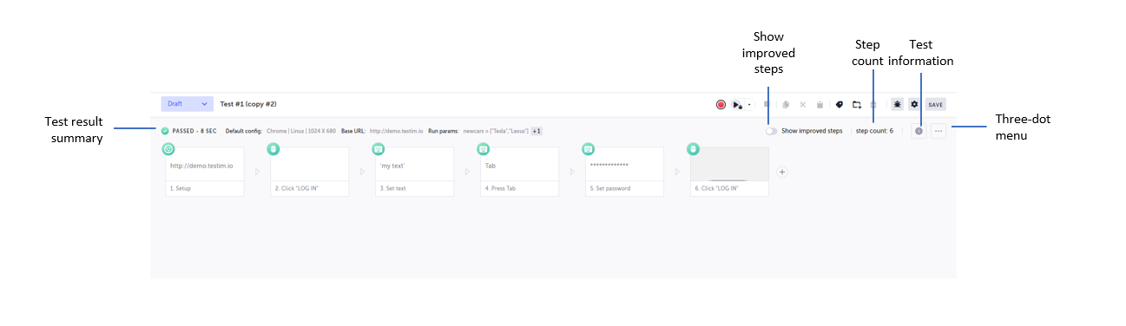This screenshot has height=326, width=1126.
Task: Click the green passed checkmark icon
Action: point(165,131)
